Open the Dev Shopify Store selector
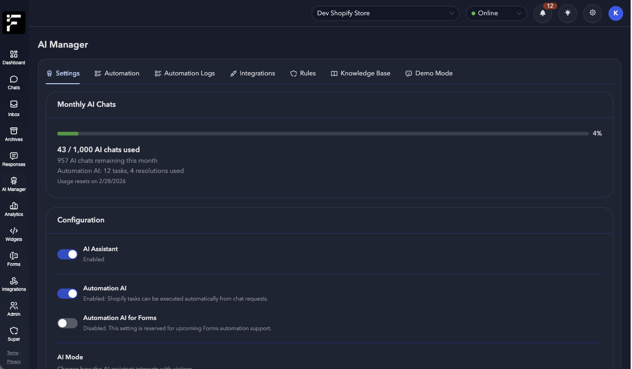Image resolution: width=632 pixels, height=369 pixels. (x=385, y=13)
